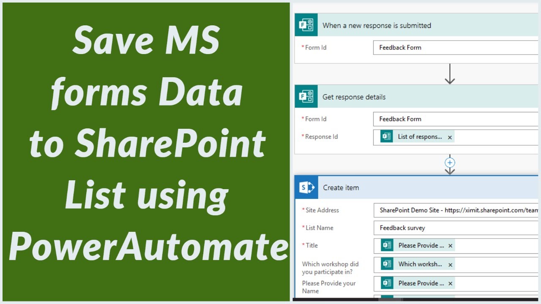
Task: Click the plus icon to insert a new step
Action: click(449, 163)
